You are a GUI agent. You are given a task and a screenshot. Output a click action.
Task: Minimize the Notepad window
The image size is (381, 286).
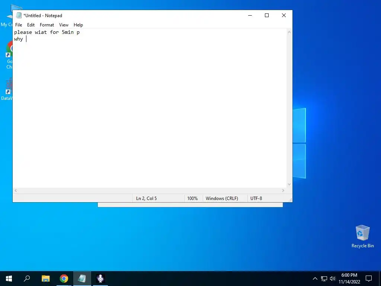coord(250,15)
